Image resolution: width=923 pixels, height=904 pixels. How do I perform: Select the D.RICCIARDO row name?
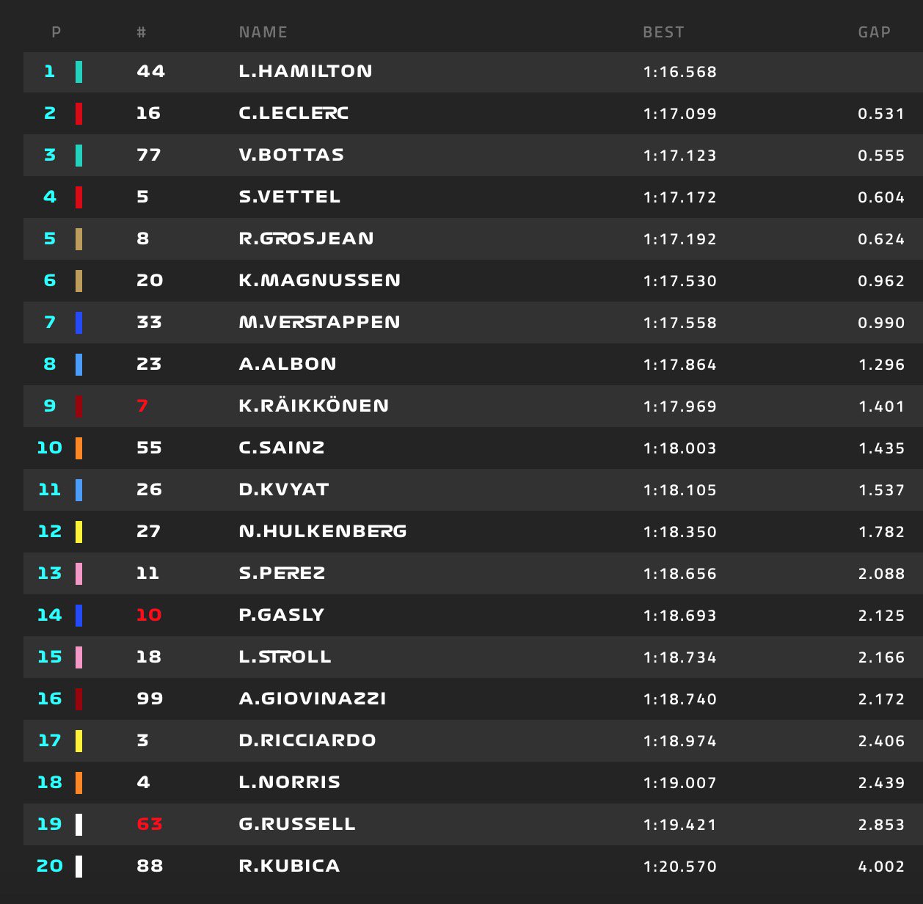coord(307,740)
